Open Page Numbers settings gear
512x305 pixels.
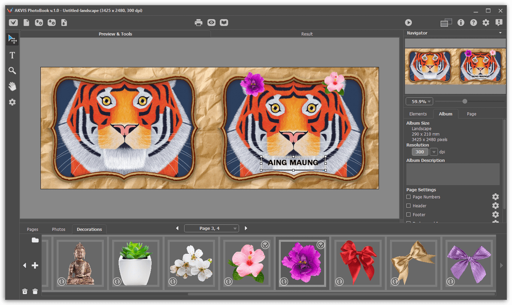(495, 197)
